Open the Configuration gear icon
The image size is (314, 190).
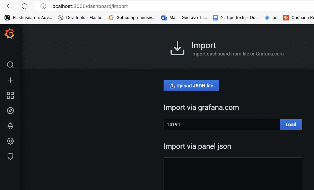(10, 141)
